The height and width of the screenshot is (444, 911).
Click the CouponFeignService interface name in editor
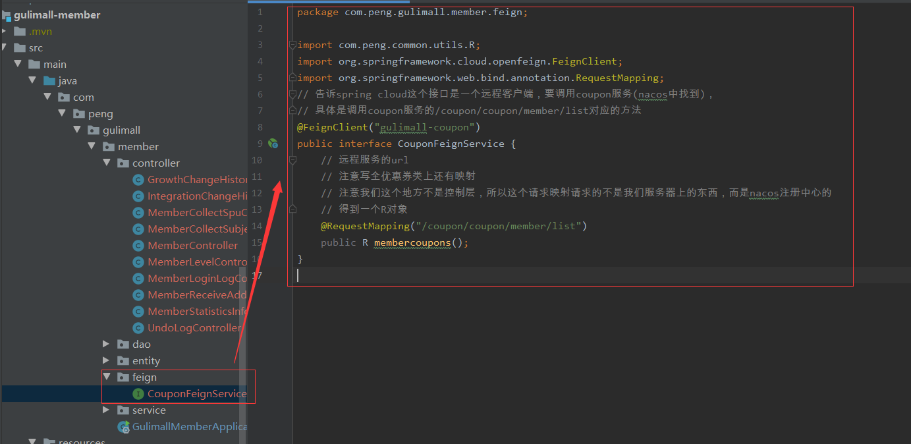tap(451, 144)
